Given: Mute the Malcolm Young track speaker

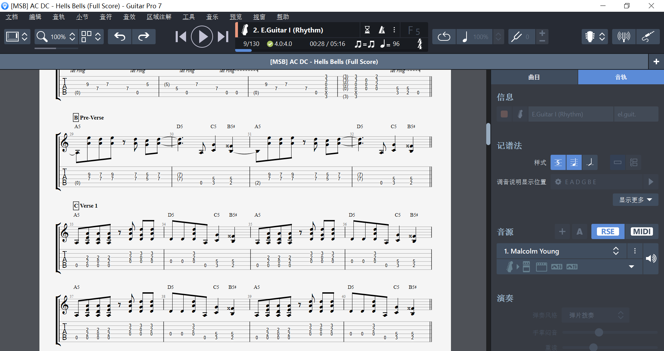Looking at the screenshot, I should coord(652,258).
